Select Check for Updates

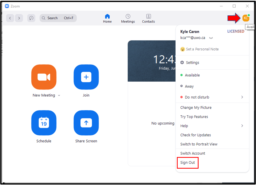(x=196, y=135)
